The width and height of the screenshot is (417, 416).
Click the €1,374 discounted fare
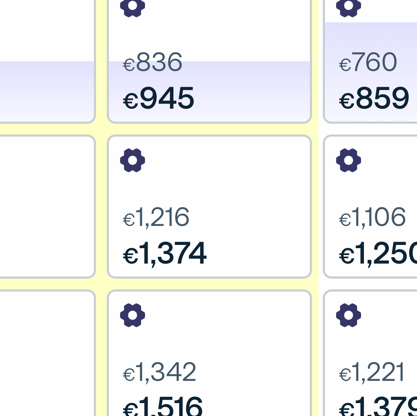click(165, 254)
